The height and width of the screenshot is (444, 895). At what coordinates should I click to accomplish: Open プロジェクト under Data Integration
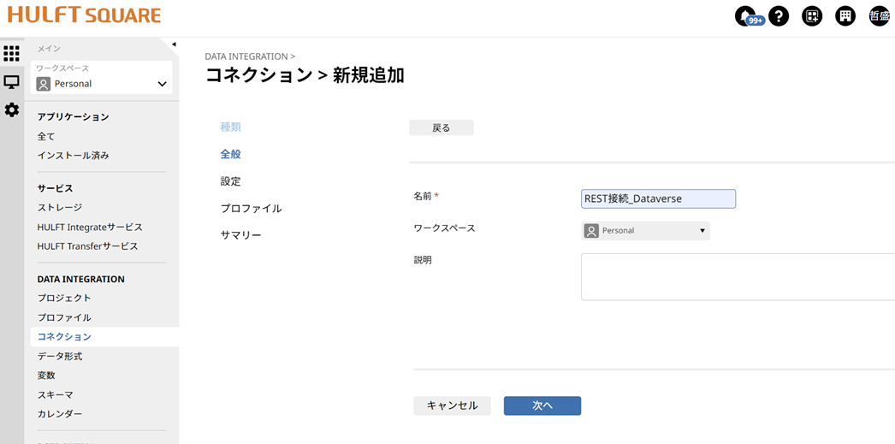[64, 298]
